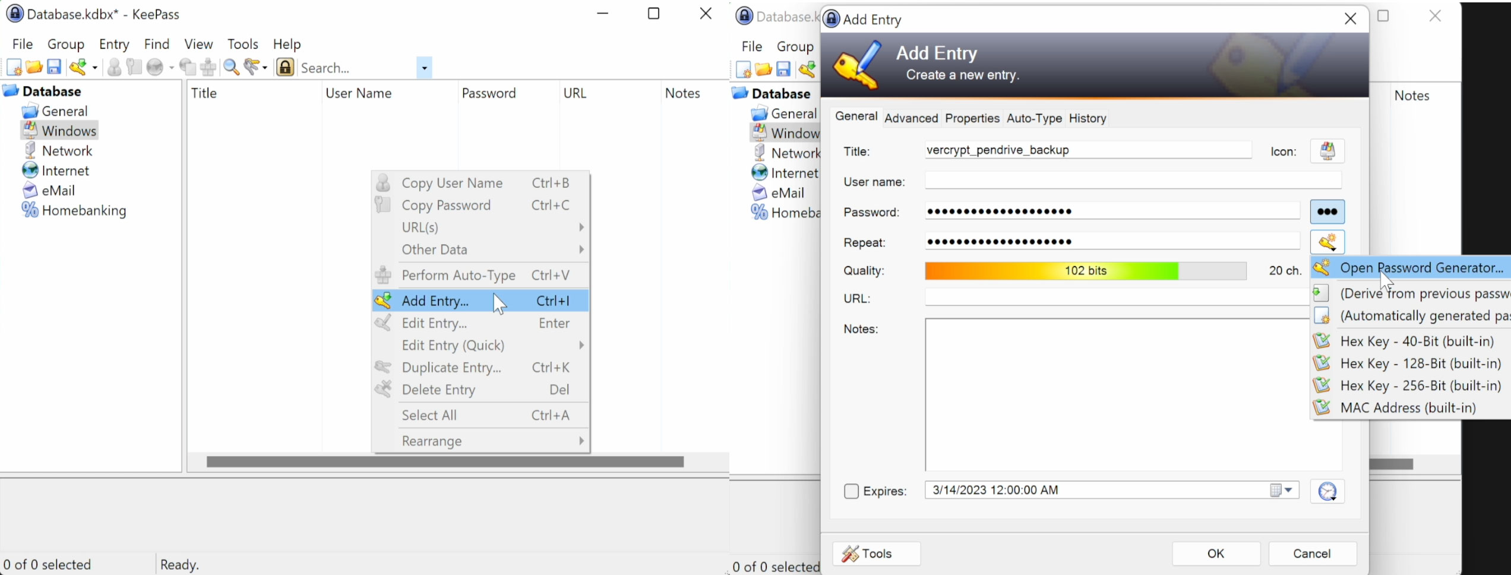
Task: Click the New icon in right window toolbar
Action: (x=743, y=69)
